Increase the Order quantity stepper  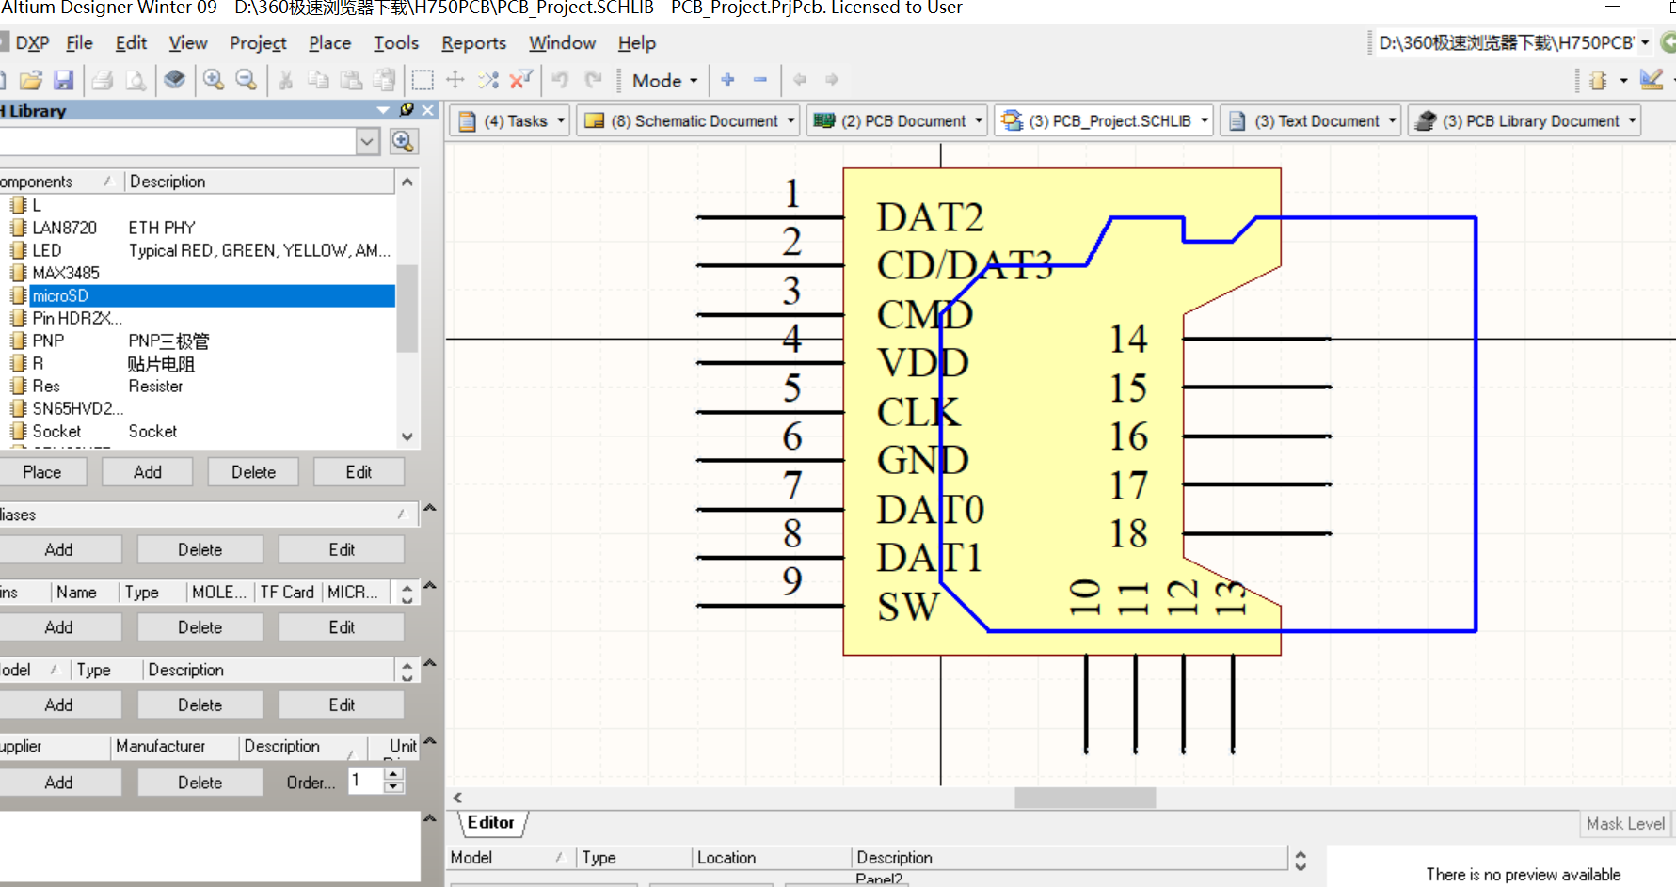coord(394,775)
